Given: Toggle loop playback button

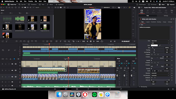Looking at the screenshot, I should (102, 41).
